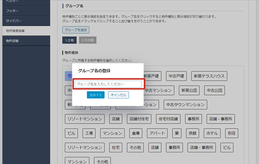The height and width of the screenshot is (164, 259).
Task: Toggle the 新築戸建 property type
Action: pyautogui.click(x=151, y=76)
